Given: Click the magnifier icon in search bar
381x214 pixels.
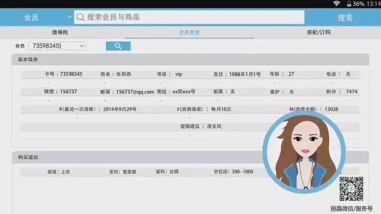Looking at the screenshot, I should pos(80,17).
